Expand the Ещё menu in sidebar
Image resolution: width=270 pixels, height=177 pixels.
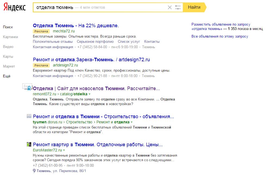[7, 76]
